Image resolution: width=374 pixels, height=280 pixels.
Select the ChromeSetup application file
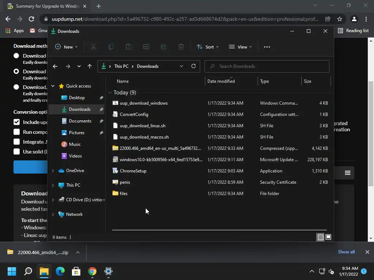(x=133, y=171)
